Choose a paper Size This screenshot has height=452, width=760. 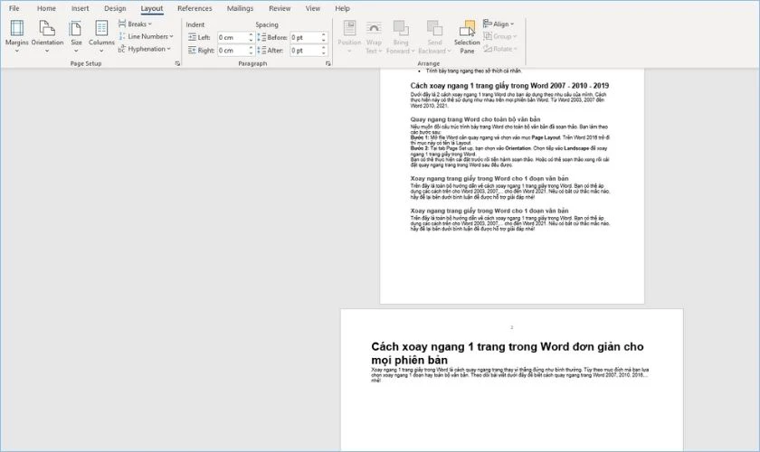[76, 36]
